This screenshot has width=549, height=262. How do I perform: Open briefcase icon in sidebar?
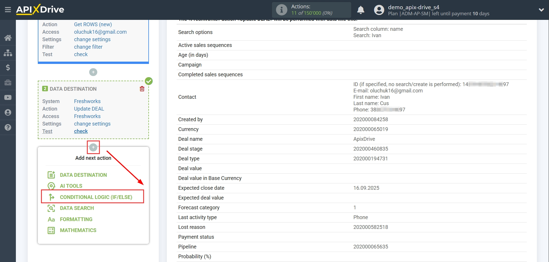tap(8, 83)
